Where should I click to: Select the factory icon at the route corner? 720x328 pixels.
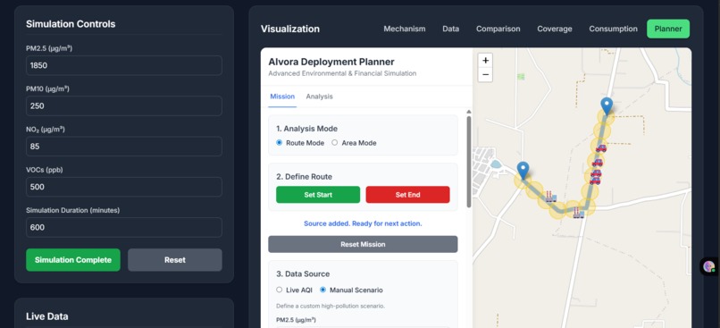[x=579, y=213]
